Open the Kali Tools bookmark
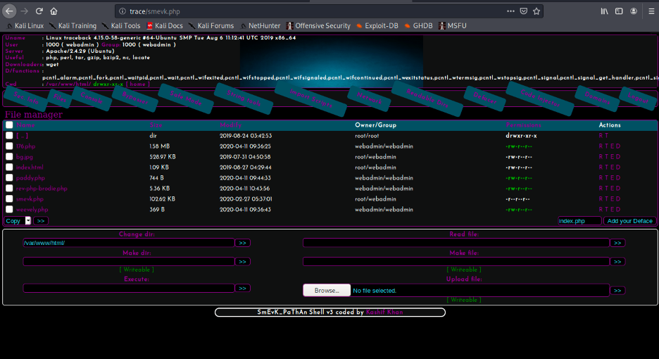The width and height of the screenshot is (659, 359). (x=121, y=25)
